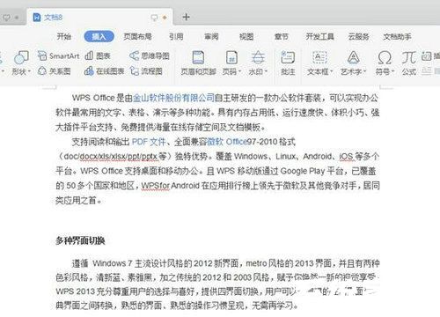Click the 在线图表 online chart icon

pos(104,70)
